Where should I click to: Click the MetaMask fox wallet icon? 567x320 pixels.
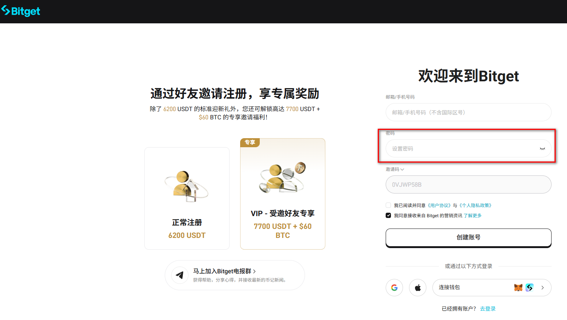pos(518,288)
